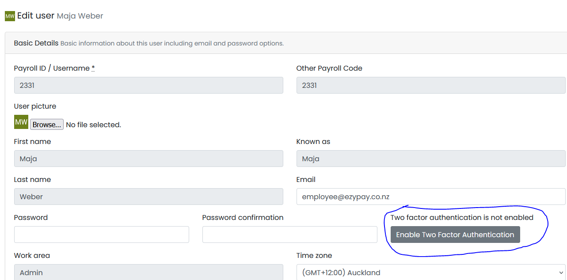This screenshot has height=280, width=567.
Task: Click the Browse... file upload button
Action: [x=47, y=125]
